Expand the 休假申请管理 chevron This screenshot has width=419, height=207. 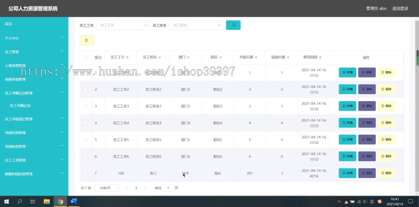click(62, 78)
